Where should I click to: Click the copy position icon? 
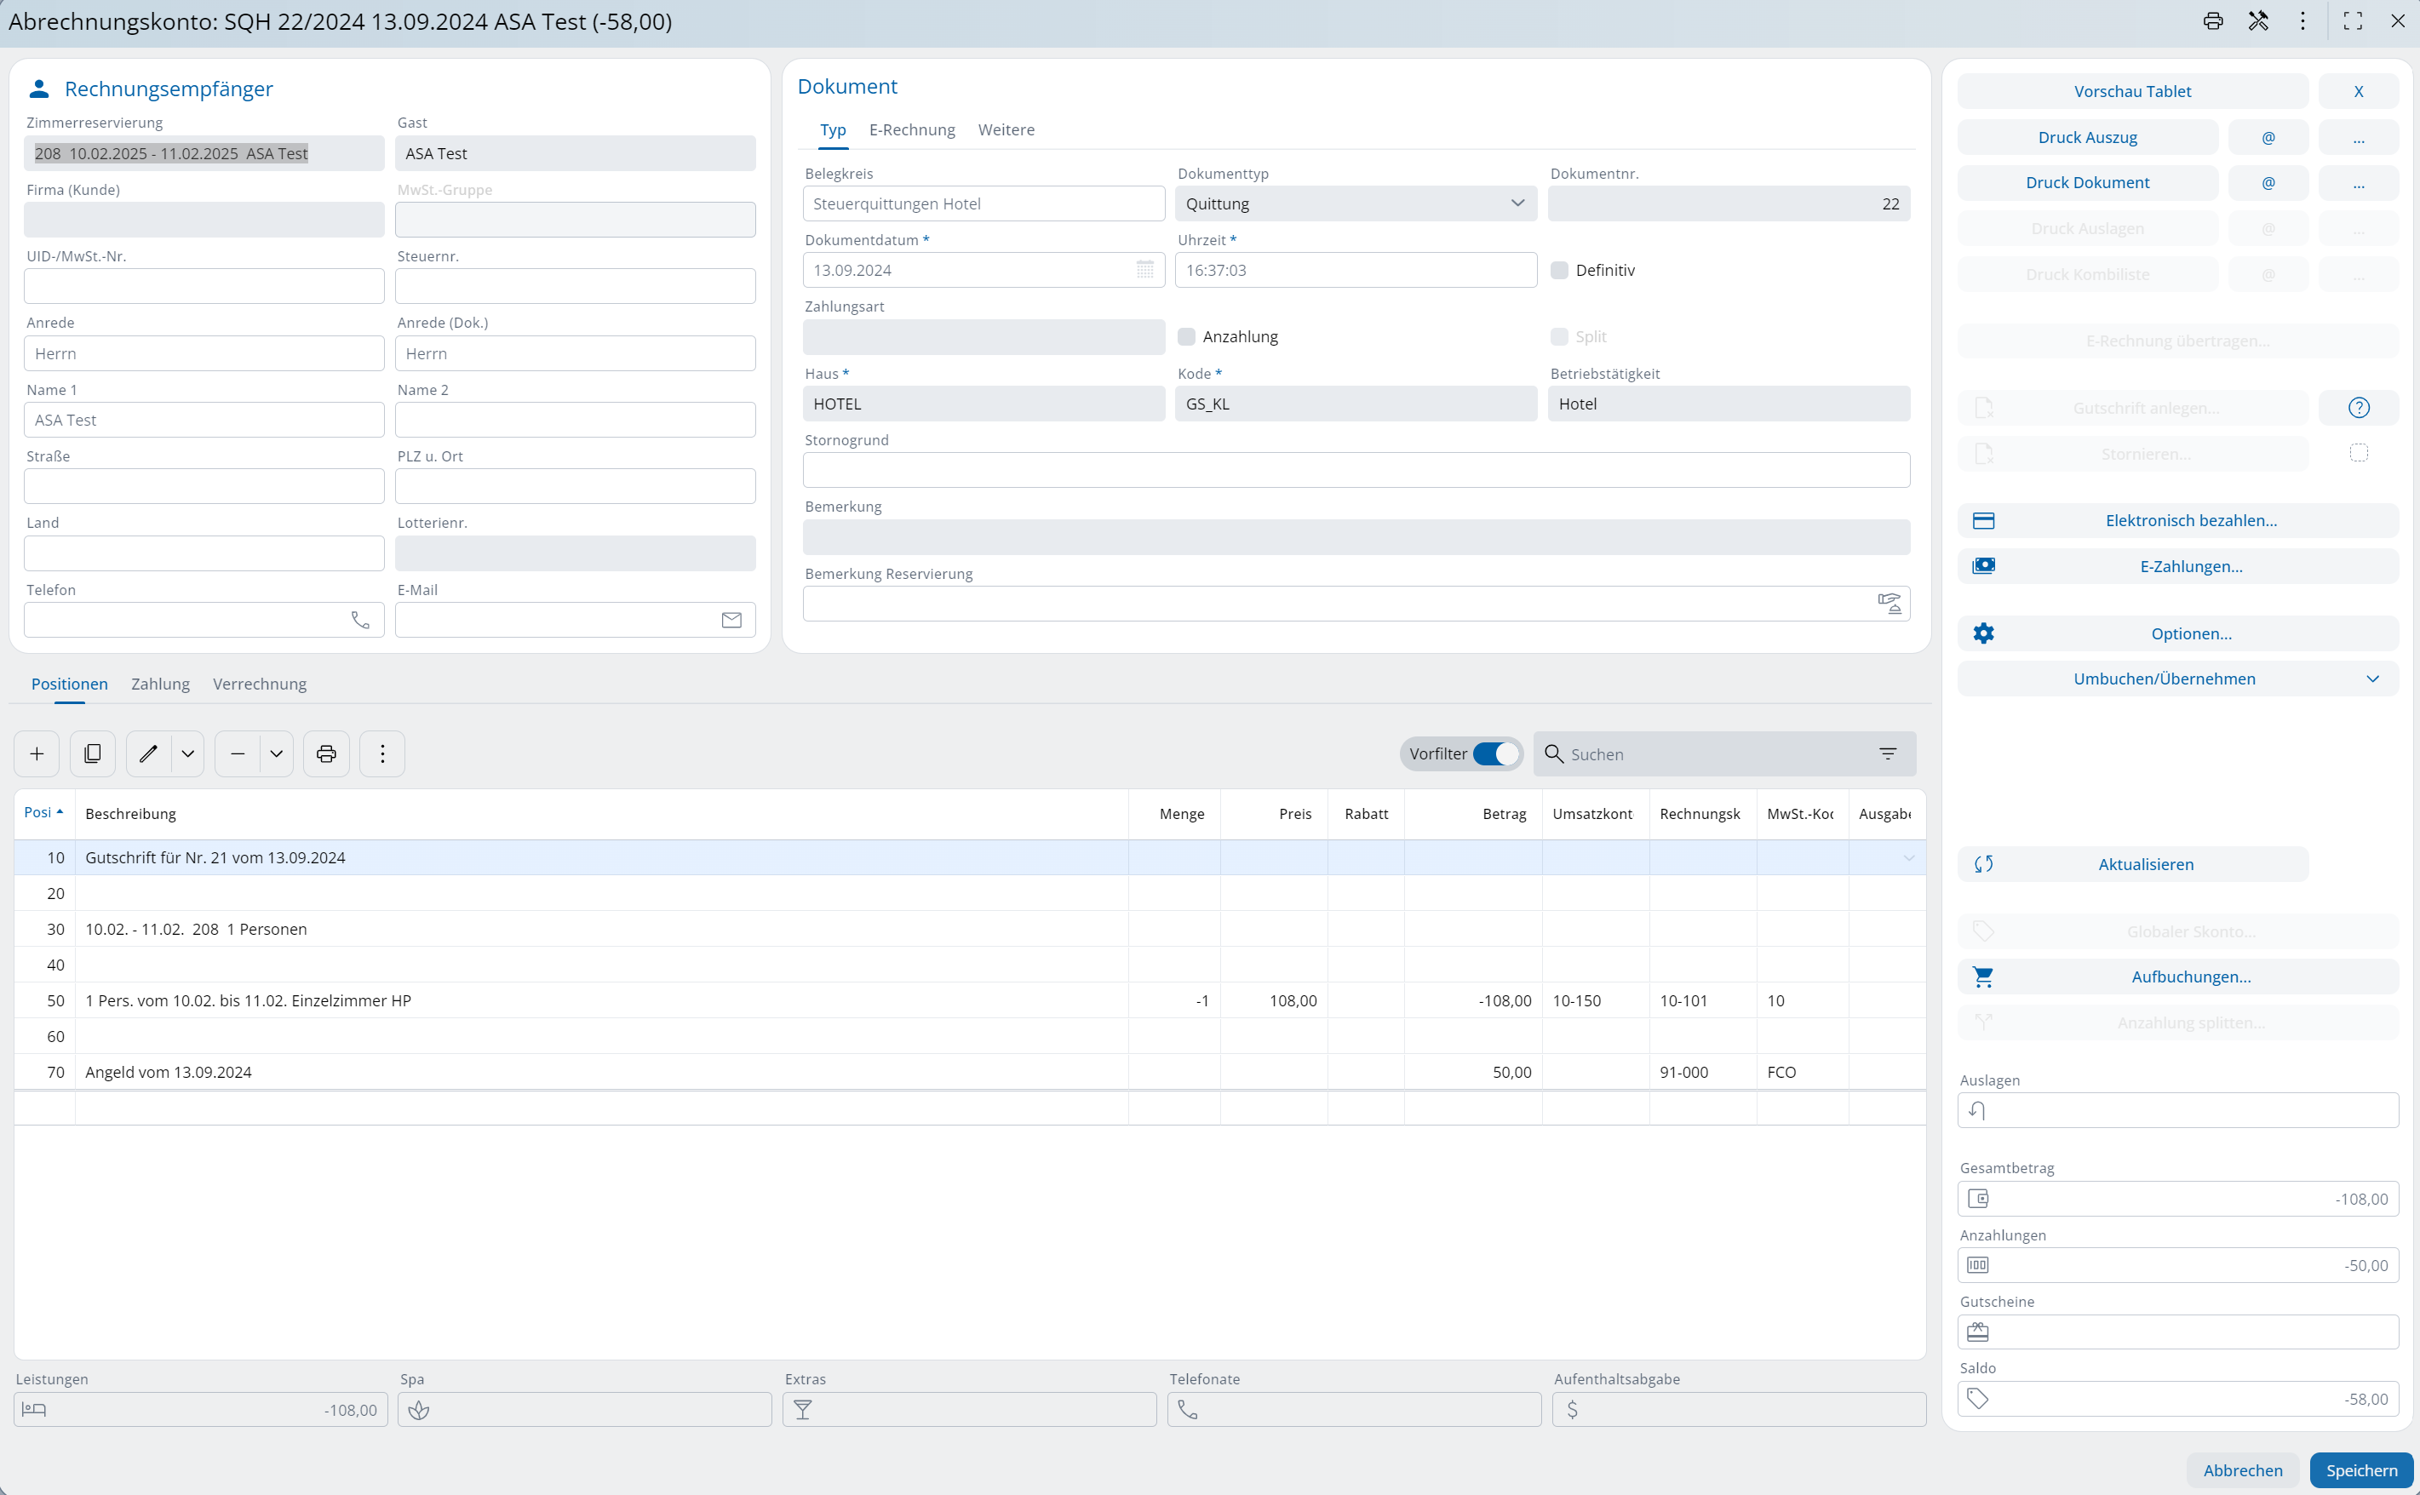[93, 754]
